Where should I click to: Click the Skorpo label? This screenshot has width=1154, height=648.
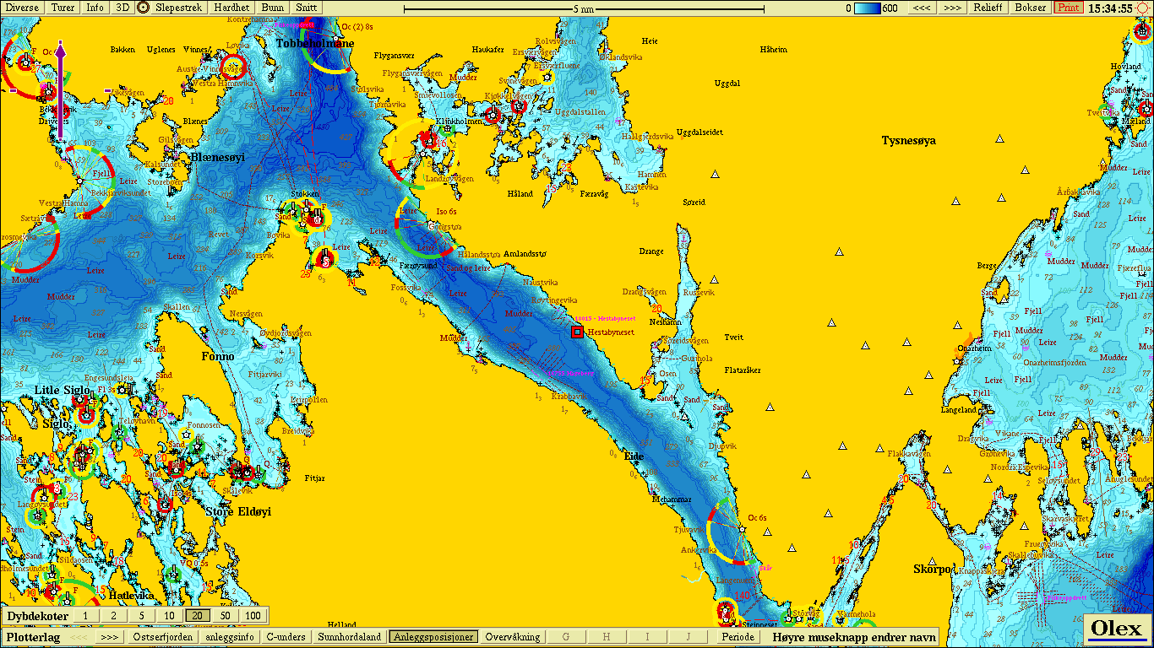(933, 569)
